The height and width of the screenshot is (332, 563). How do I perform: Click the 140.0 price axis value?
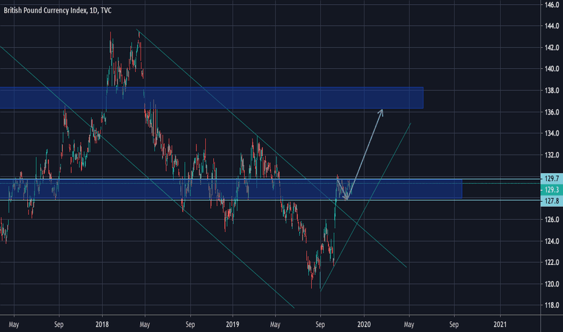(x=552, y=69)
